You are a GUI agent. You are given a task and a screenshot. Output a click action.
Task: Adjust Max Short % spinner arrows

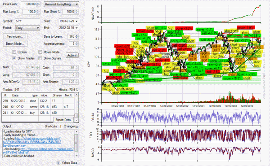coord(76,12)
